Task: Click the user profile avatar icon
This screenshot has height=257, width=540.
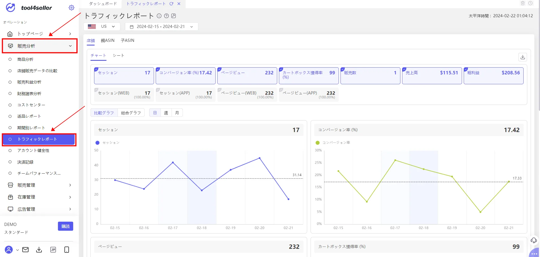Action: click(x=9, y=250)
